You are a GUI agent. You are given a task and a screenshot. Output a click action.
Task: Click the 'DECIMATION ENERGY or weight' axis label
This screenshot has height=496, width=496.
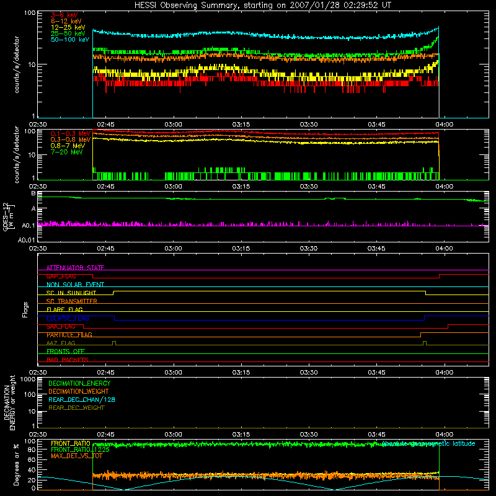click(x=9, y=402)
